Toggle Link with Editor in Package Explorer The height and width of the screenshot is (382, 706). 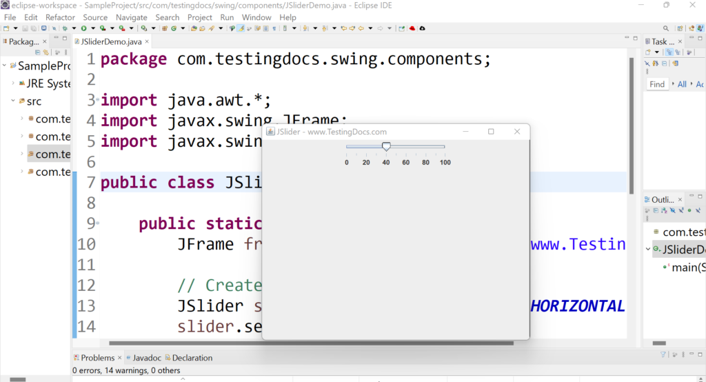click(x=46, y=52)
